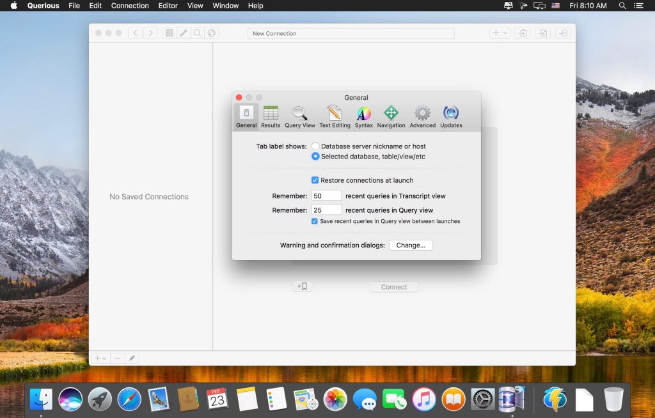Select Selected database, table/view/etc option
Screen dimensions: 655x418
click(316, 157)
